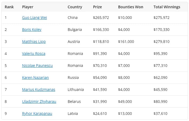Click the Player column header
Viewport: 189px width, 121px height.
coord(28,7)
